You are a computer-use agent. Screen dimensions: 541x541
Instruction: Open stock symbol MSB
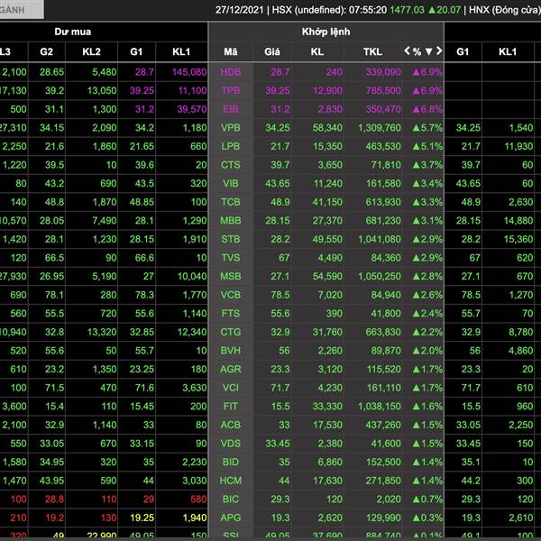click(x=231, y=277)
